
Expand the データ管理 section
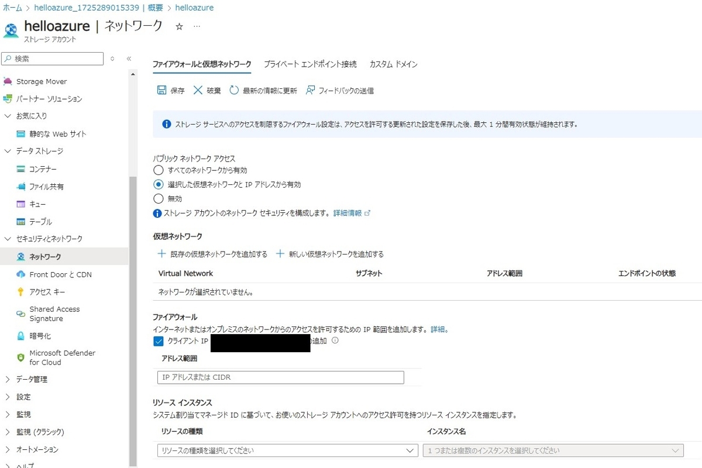pyautogui.click(x=8, y=379)
